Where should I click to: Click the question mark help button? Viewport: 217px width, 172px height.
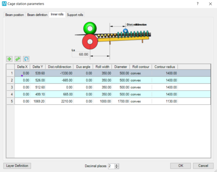(x=198, y=4)
